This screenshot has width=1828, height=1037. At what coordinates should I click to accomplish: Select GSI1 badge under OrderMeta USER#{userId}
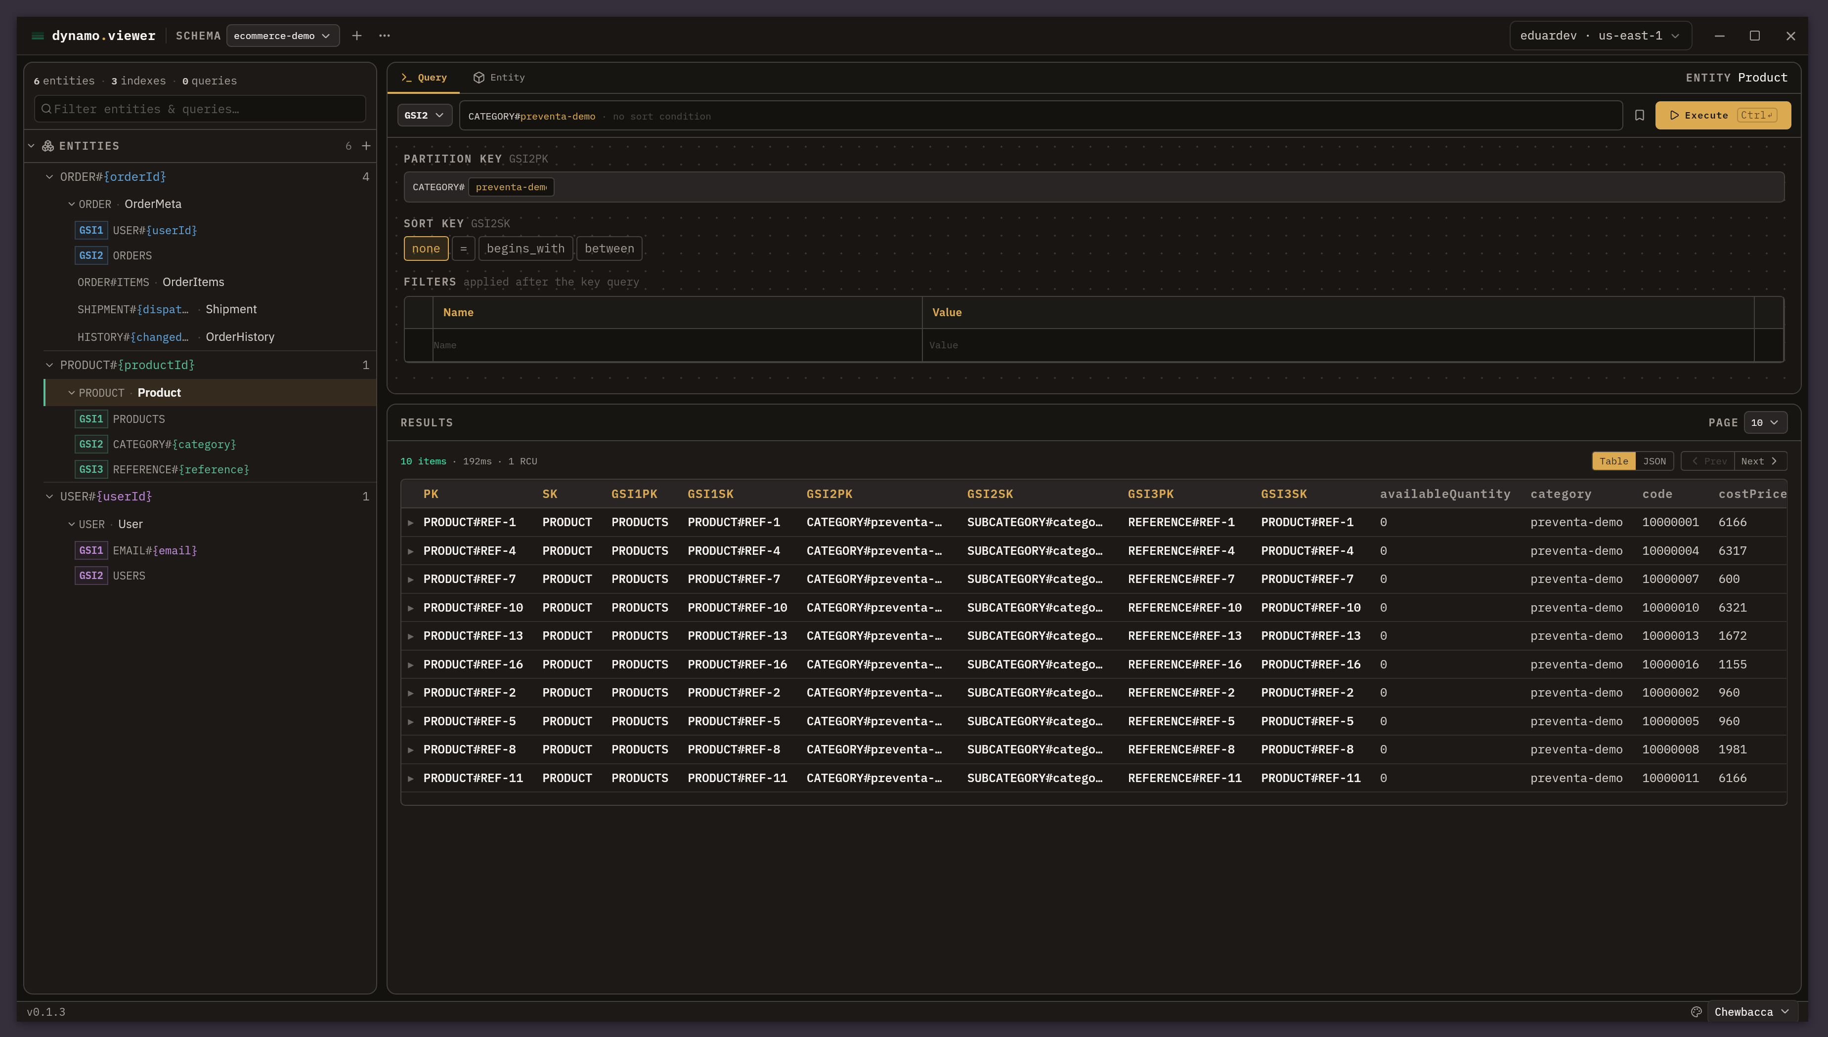tap(91, 230)
